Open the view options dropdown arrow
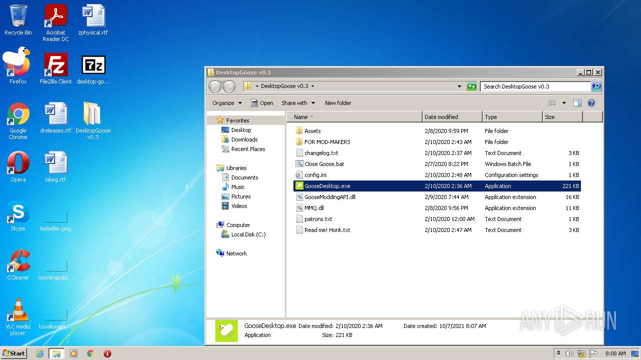This screenshot has width=641, height=360. [564, 103]
